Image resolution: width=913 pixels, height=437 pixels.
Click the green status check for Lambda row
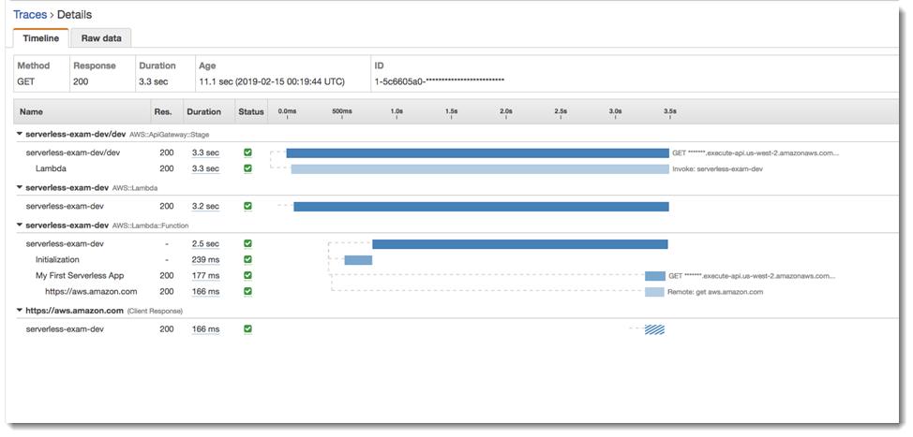[x=247, y=169]
